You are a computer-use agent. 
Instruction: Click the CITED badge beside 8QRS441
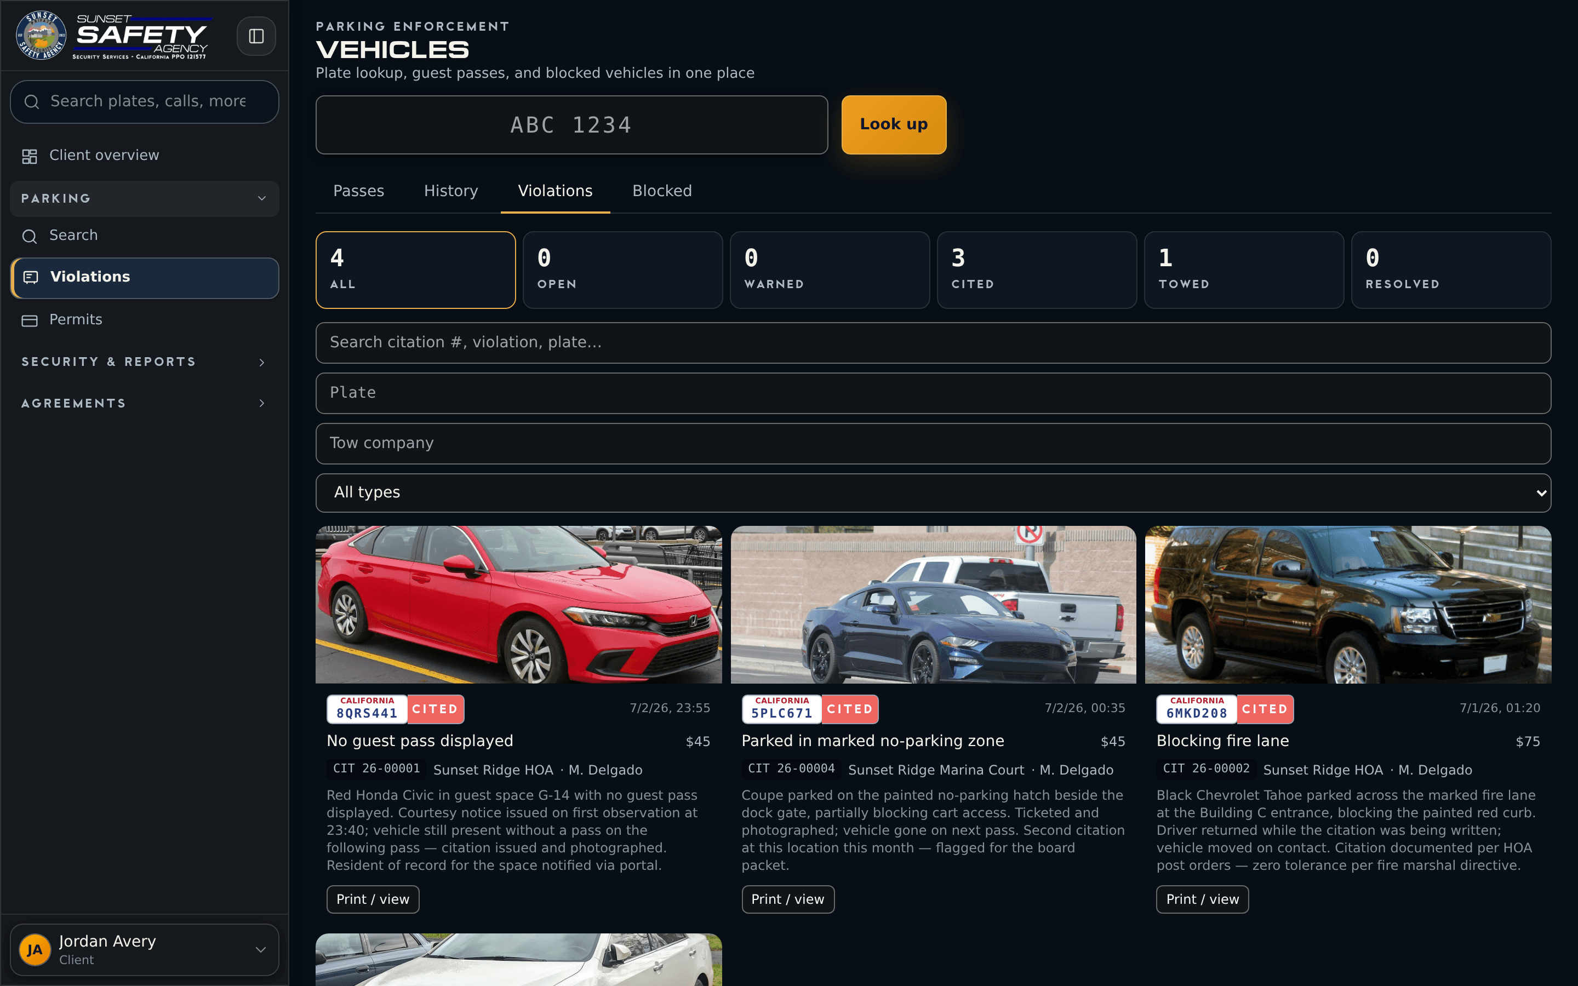tap(435, 709)
